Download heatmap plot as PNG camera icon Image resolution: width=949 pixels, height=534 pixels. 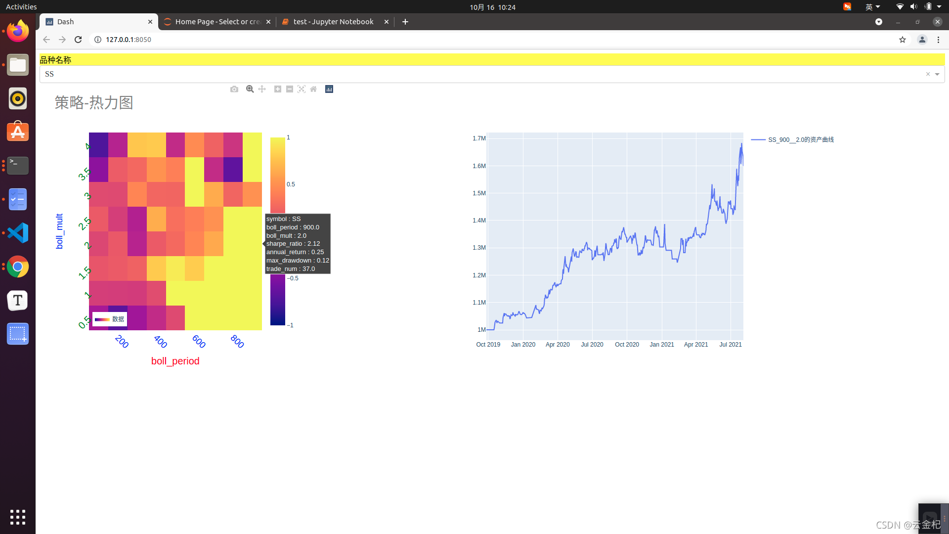pos(234,89)
